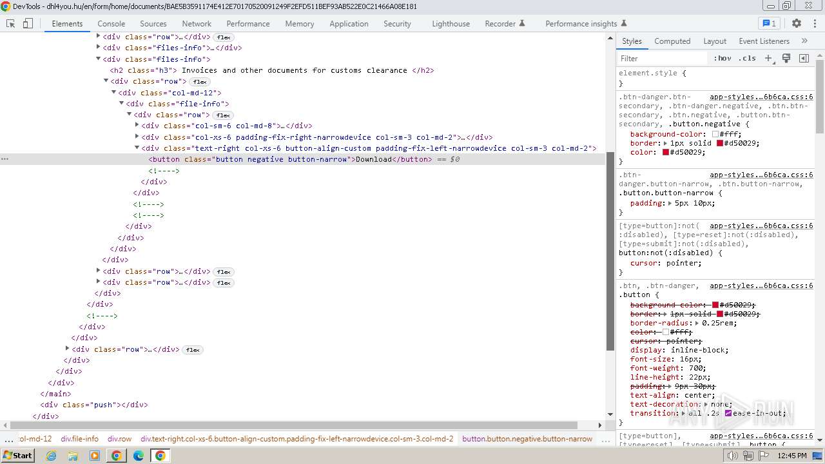825x464 pixels.
Task: Click the flex badge on the col-md-12 row
Action: click(200, 82)
